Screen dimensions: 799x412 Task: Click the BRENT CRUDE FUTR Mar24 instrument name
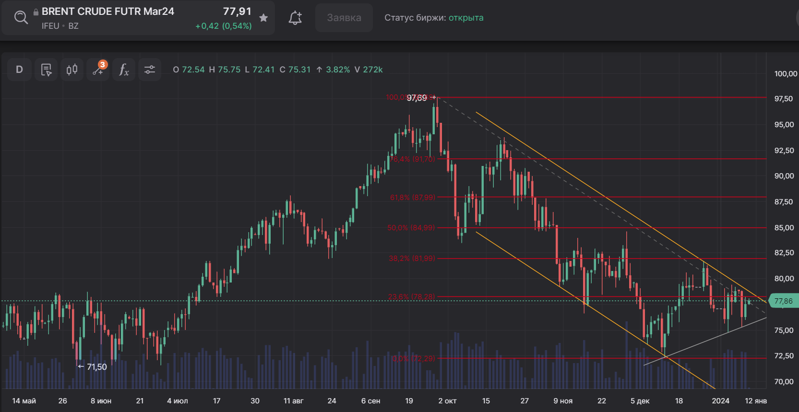pyautogui.click(x=108, y=12)
